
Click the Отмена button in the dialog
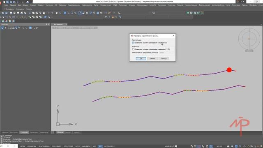click(152, 58)
